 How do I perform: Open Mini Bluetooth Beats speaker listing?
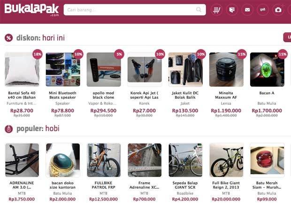tap(62, 95)
